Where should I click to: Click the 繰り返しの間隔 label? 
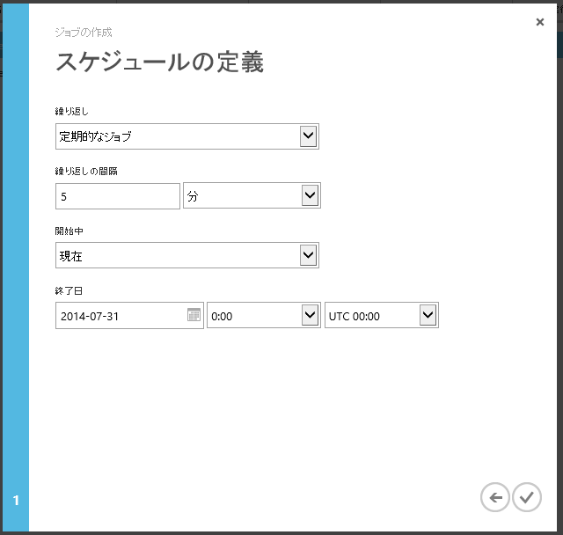[86, 171]
